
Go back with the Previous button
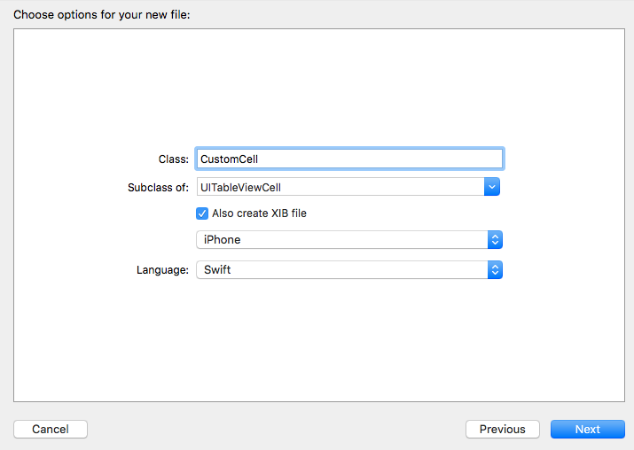click(x=502, y=429)
